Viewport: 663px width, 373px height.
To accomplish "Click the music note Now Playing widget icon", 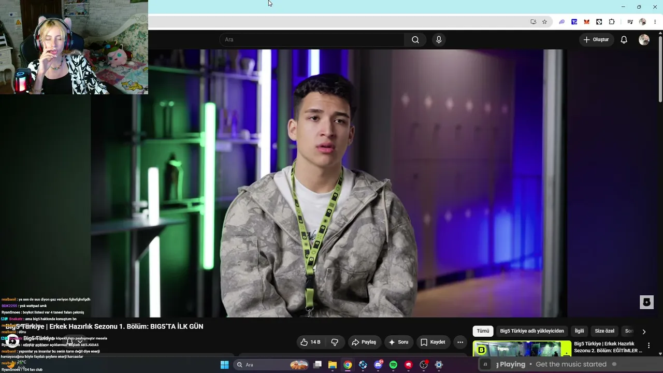I will [485, 364].
